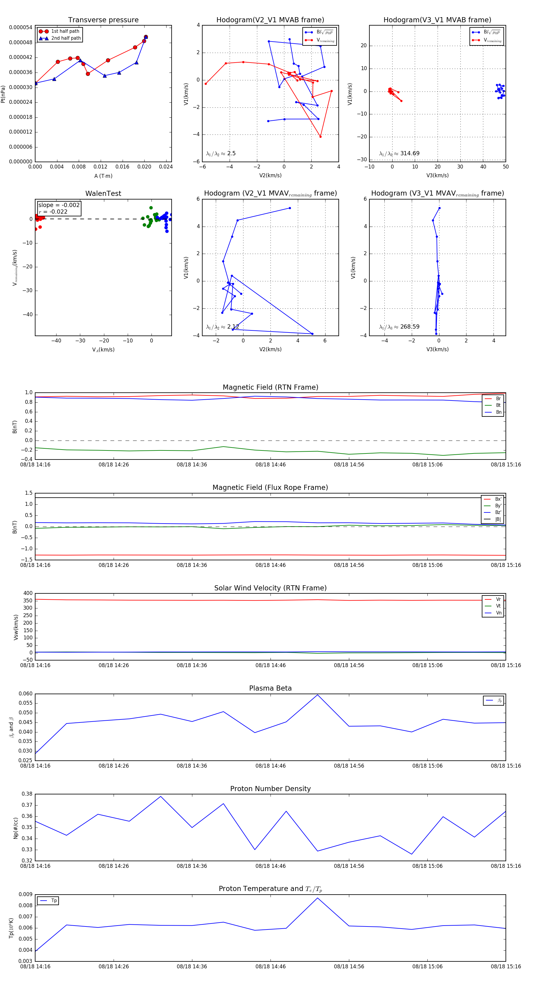Click the highest peak of the Proton Number Density curve
This screenshot has height=993, width=541.
160,797
